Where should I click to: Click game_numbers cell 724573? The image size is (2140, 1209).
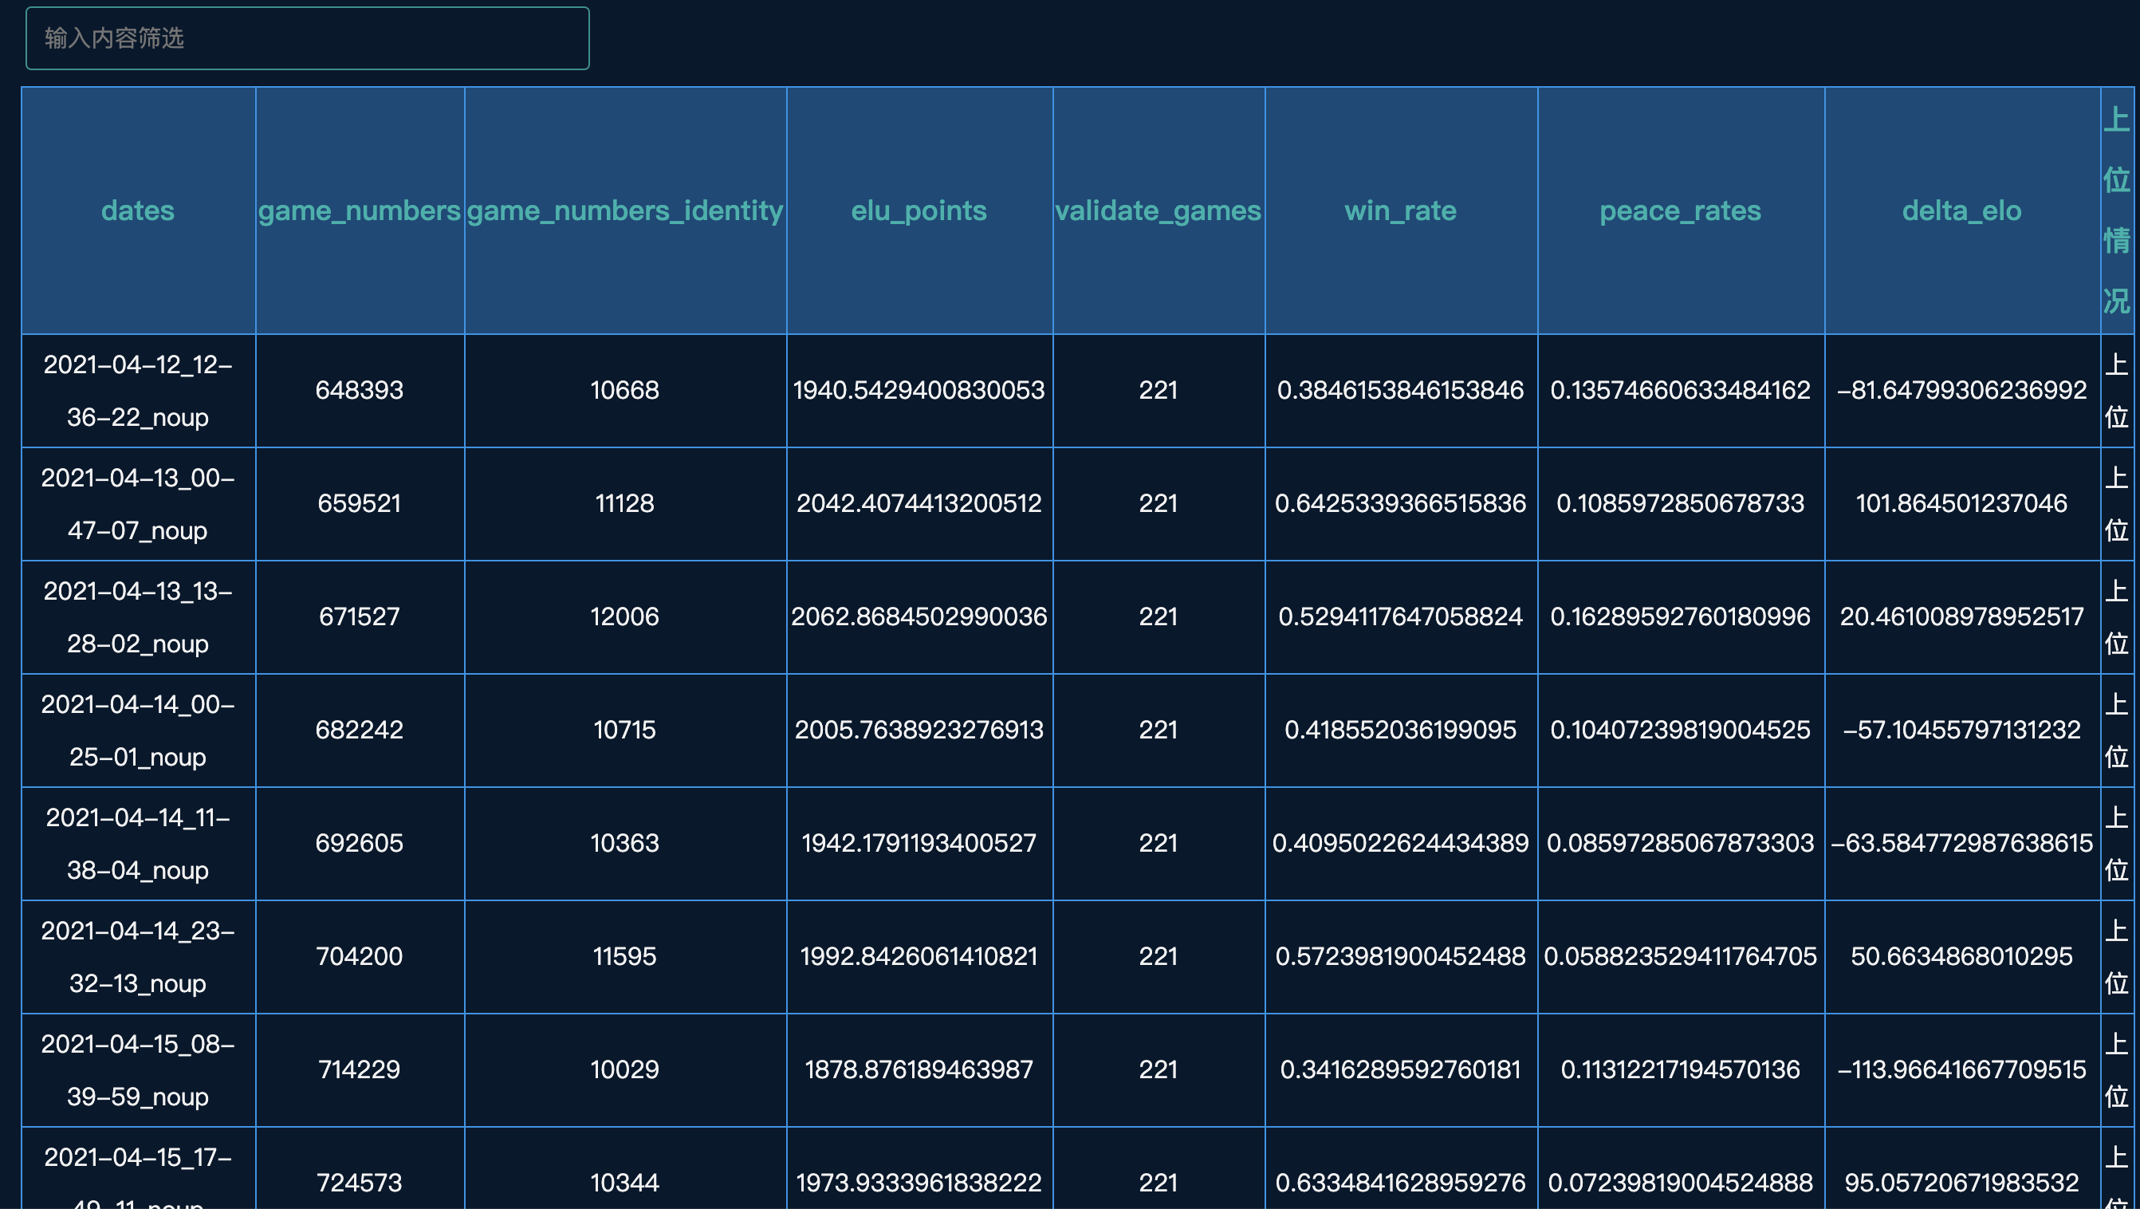(360, 1182)
